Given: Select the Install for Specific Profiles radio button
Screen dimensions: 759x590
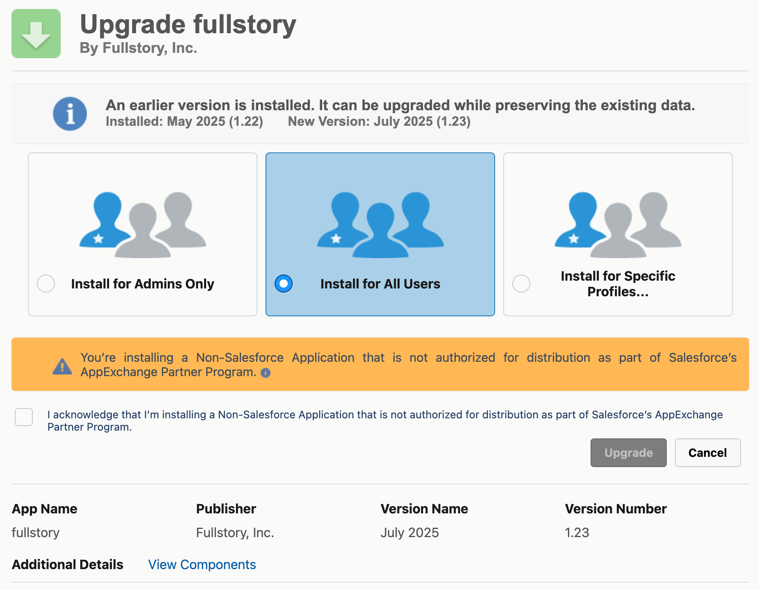Looking at the screenshot, I should click(x=521, y=284).
